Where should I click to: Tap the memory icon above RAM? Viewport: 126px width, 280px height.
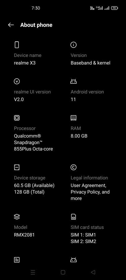pos(73,118)
